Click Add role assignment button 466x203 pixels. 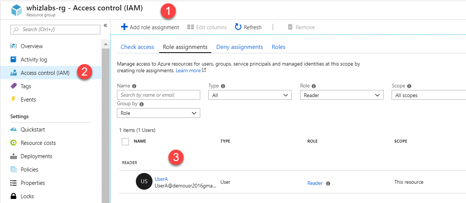pos(150,27)
